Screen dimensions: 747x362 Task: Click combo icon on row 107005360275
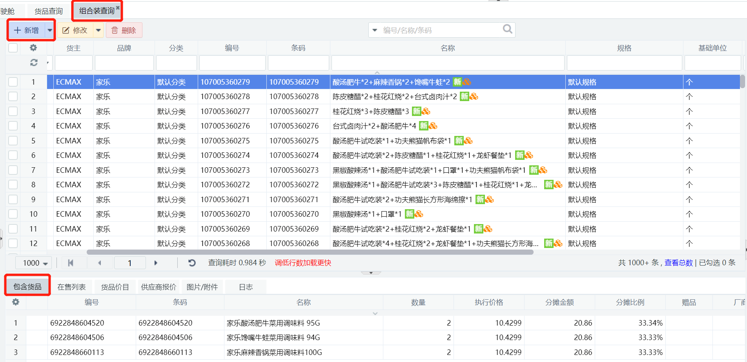click(x=468, y=141)
